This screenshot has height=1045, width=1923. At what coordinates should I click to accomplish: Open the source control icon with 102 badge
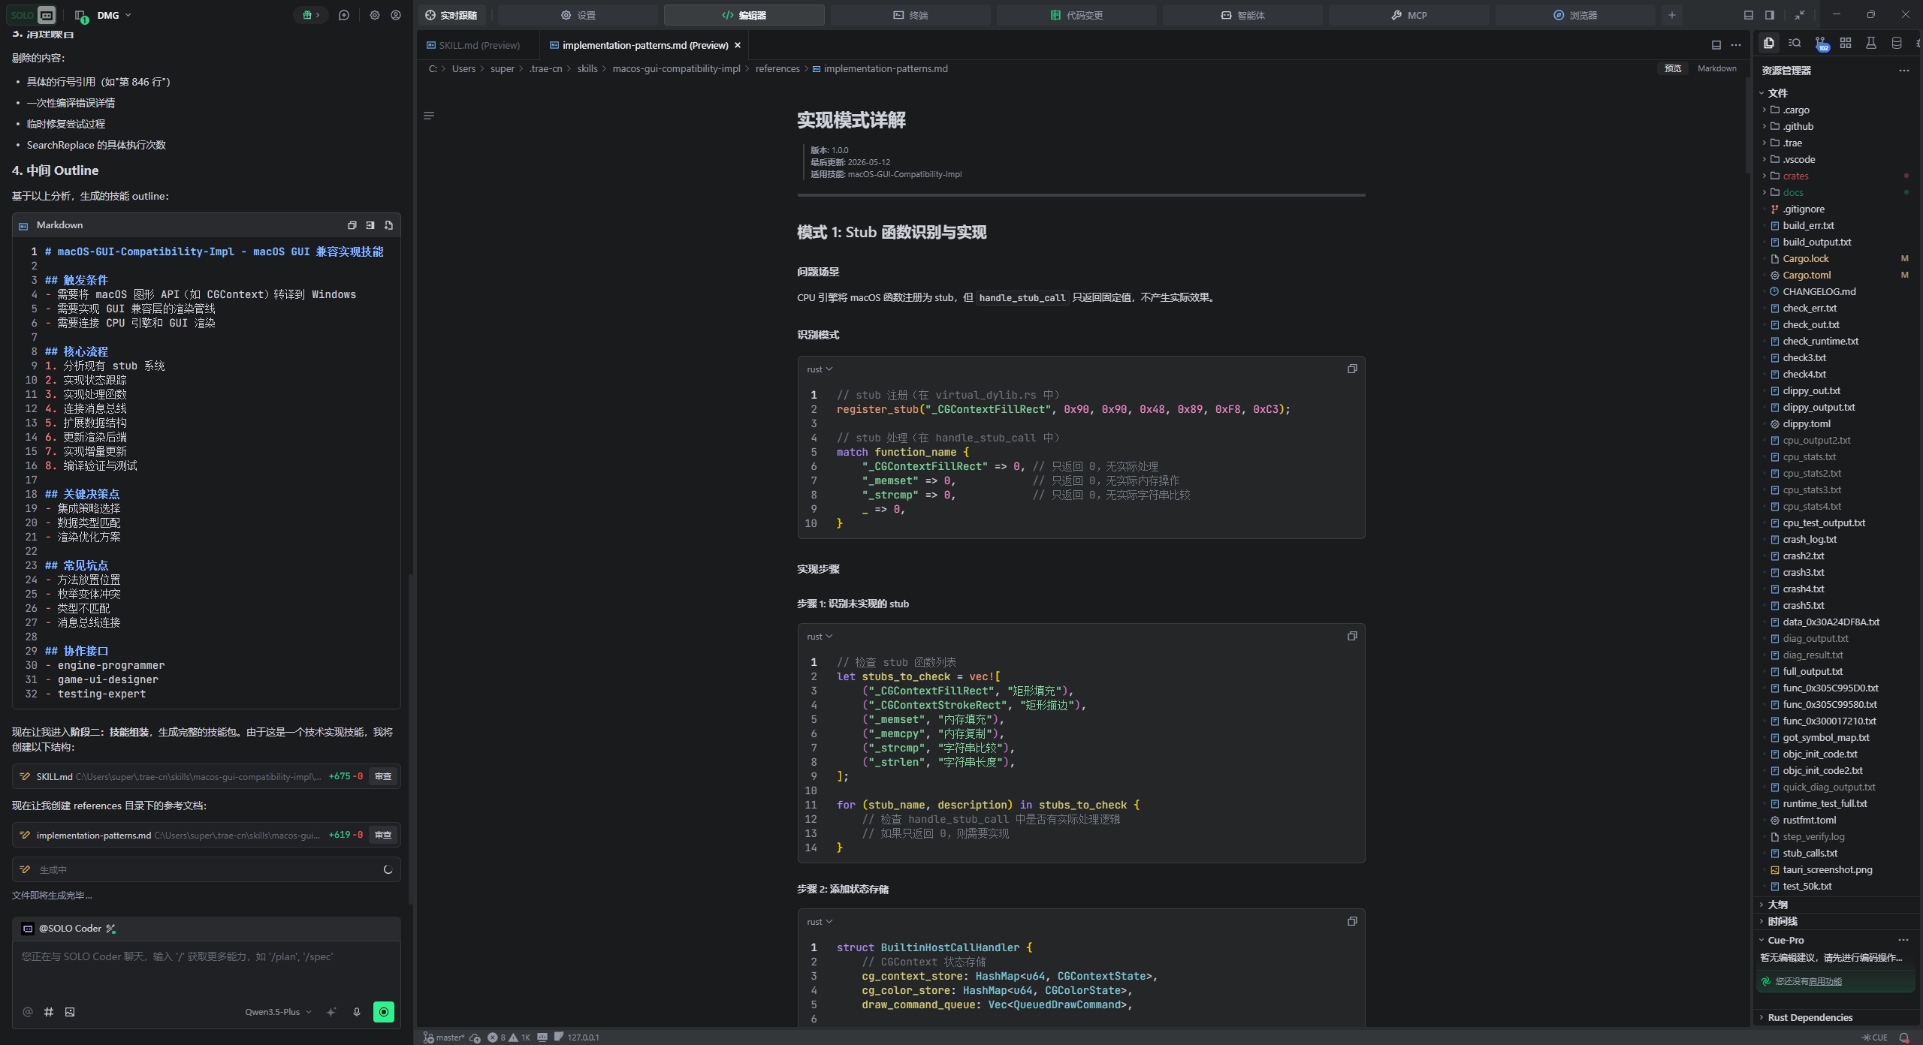click(1820, 44)
